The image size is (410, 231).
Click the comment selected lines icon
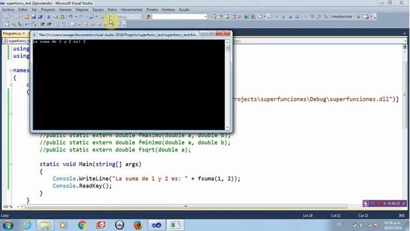(x=58, y=24)
